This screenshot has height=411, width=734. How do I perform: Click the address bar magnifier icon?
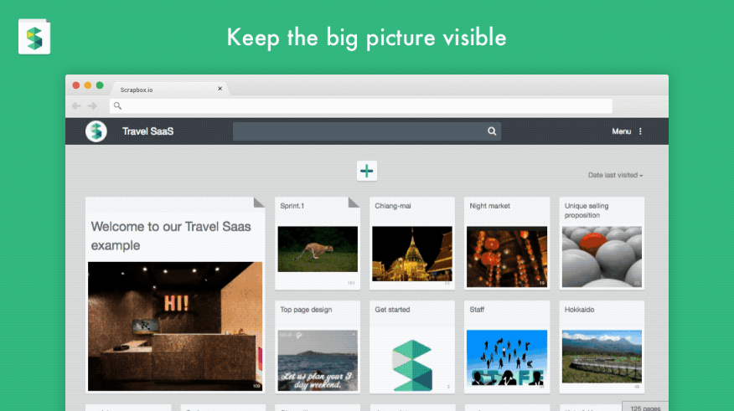[117, 106]
